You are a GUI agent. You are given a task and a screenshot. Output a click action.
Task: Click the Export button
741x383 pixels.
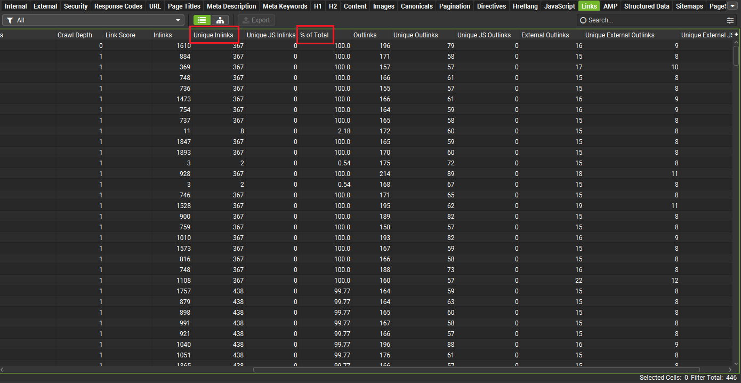pyautogui.click(x=256, y=20)
